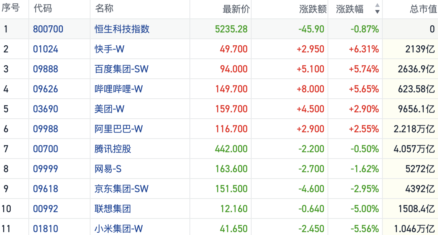The height and width of the screenshot is (235, 438).
Task: Open stock code 09999
Action: [46, 169]
